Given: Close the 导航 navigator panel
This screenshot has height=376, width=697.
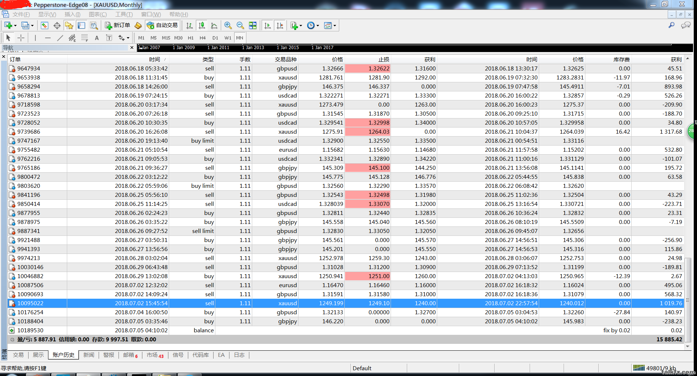Looking at the screenshot, I should (132, 48).
